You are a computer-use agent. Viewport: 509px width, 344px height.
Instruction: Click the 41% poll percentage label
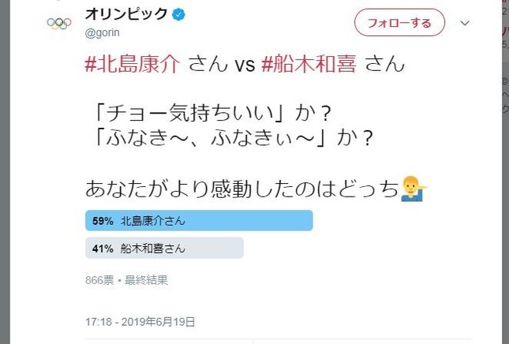103,249
